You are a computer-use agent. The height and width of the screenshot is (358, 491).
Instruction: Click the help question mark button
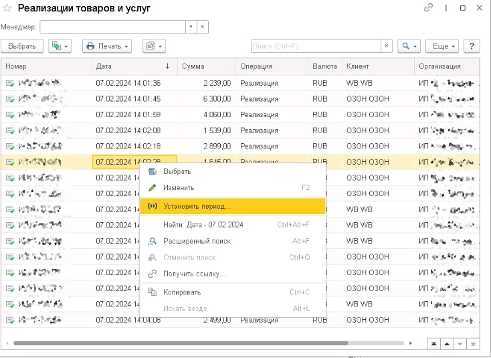472,46
